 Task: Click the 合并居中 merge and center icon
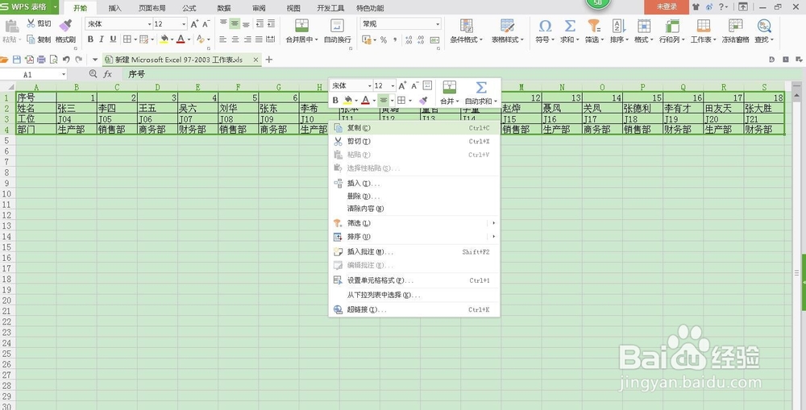pos(301,27)
